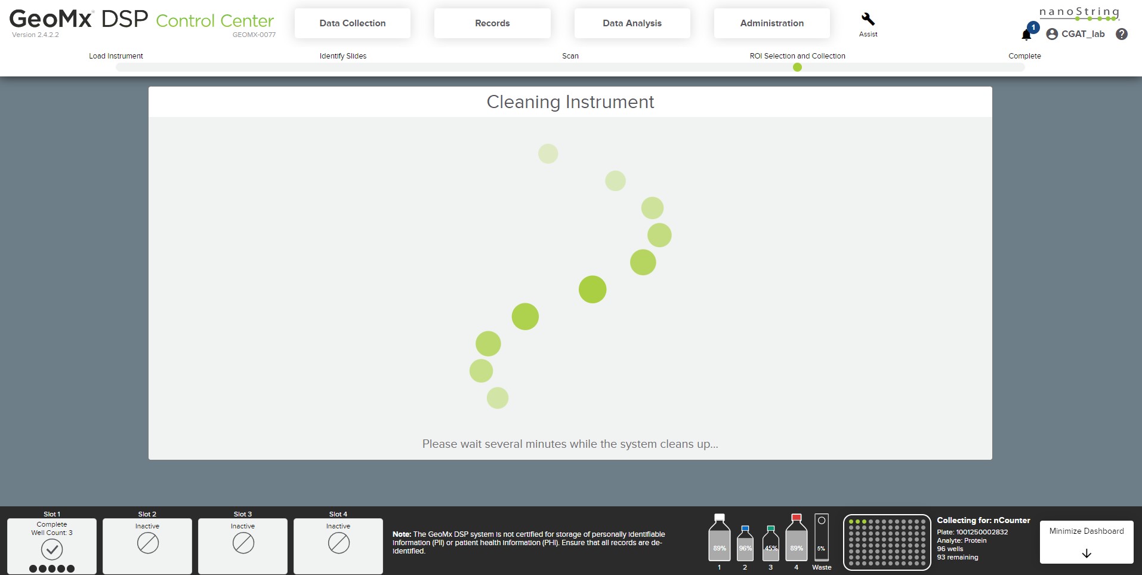Click the ROI Selection and Collection step

(x=797, y=56)
